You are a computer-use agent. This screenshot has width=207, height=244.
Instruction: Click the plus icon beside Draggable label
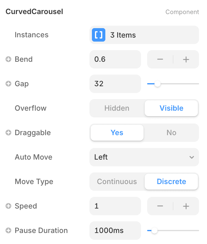[9, 133]
